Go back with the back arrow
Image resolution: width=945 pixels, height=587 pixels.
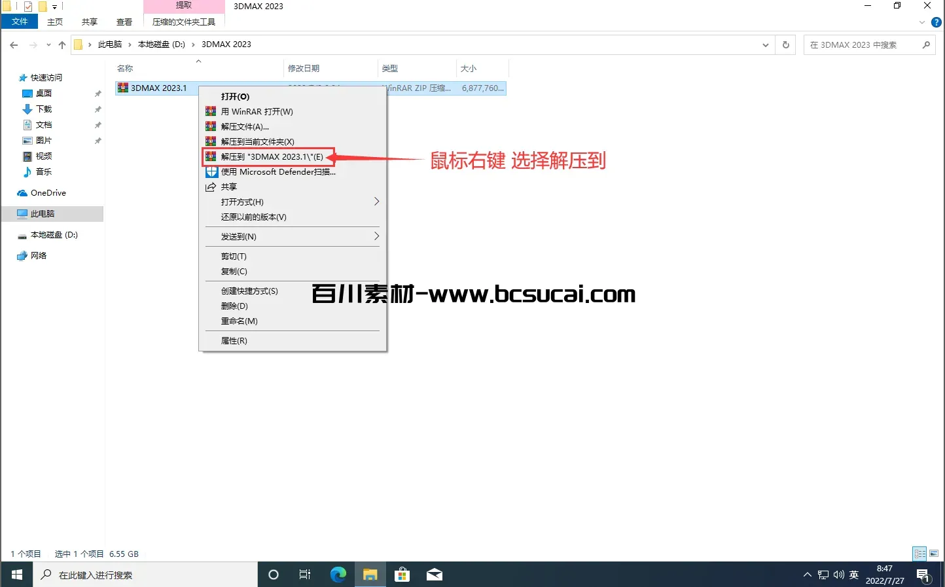coord(14,44)
